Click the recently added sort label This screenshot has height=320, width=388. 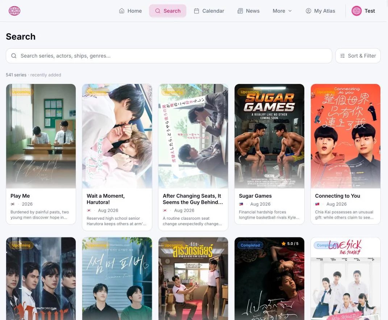pyautogui.click(x=46, y=75)
